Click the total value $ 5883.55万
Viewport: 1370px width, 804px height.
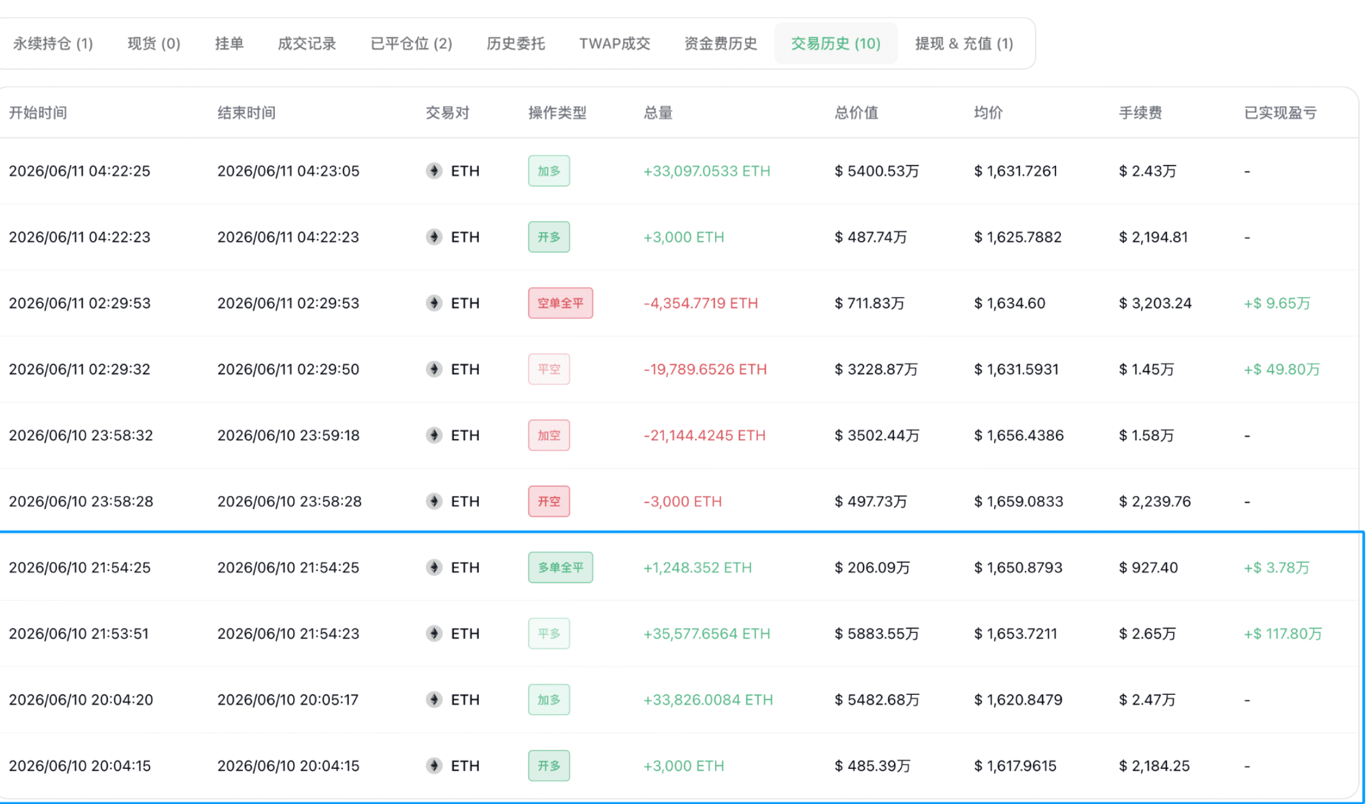point(877,634)
